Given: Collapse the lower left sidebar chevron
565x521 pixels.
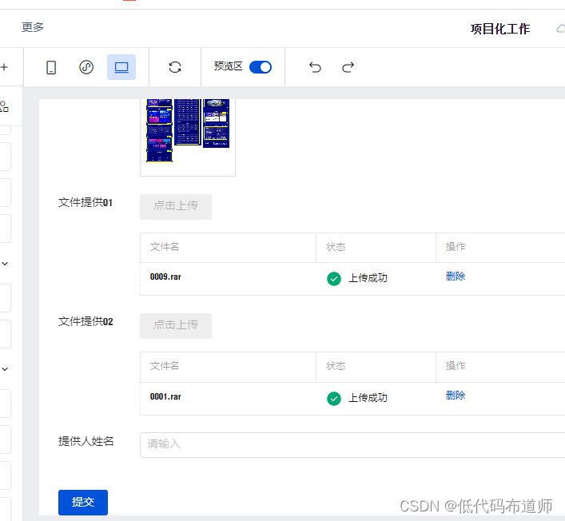Looking at the screenshot, I should pos(5,369).
